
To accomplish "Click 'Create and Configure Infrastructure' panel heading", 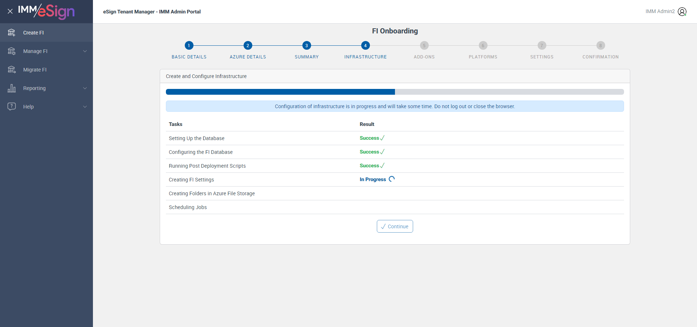I will tap(206, 76).
